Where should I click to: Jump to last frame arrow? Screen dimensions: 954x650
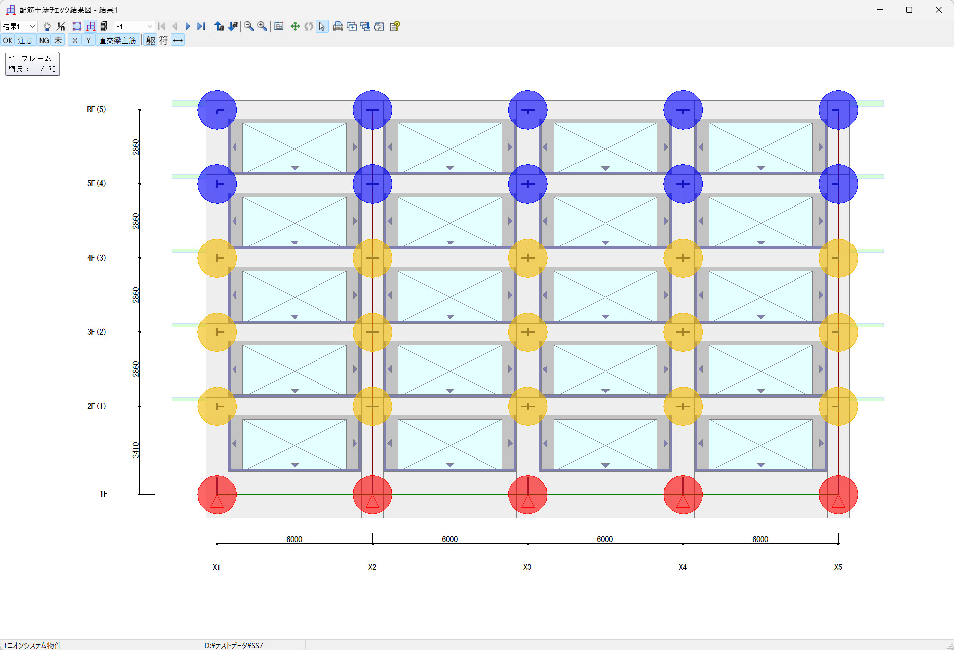tap(201, 26)
